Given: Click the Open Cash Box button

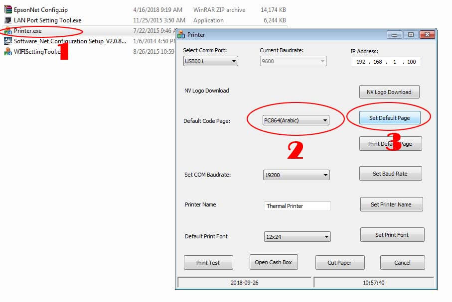Looking at the screenshot, I should (273, 262).
